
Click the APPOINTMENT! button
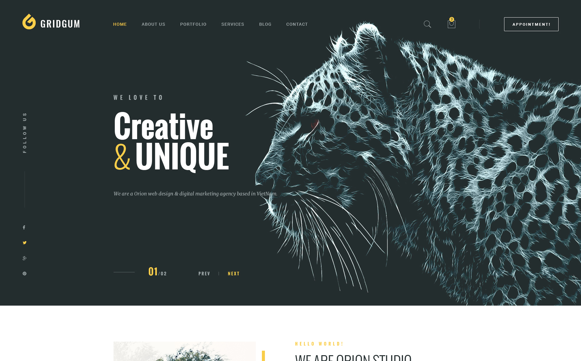tap(531, 24)
